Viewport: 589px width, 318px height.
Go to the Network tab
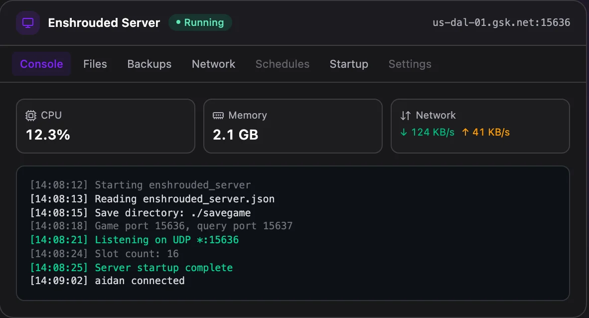click(x=213, y=64)
